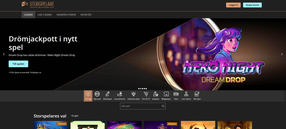Click the Logga in button
The image size is (286, 129).
click(233, 5)
